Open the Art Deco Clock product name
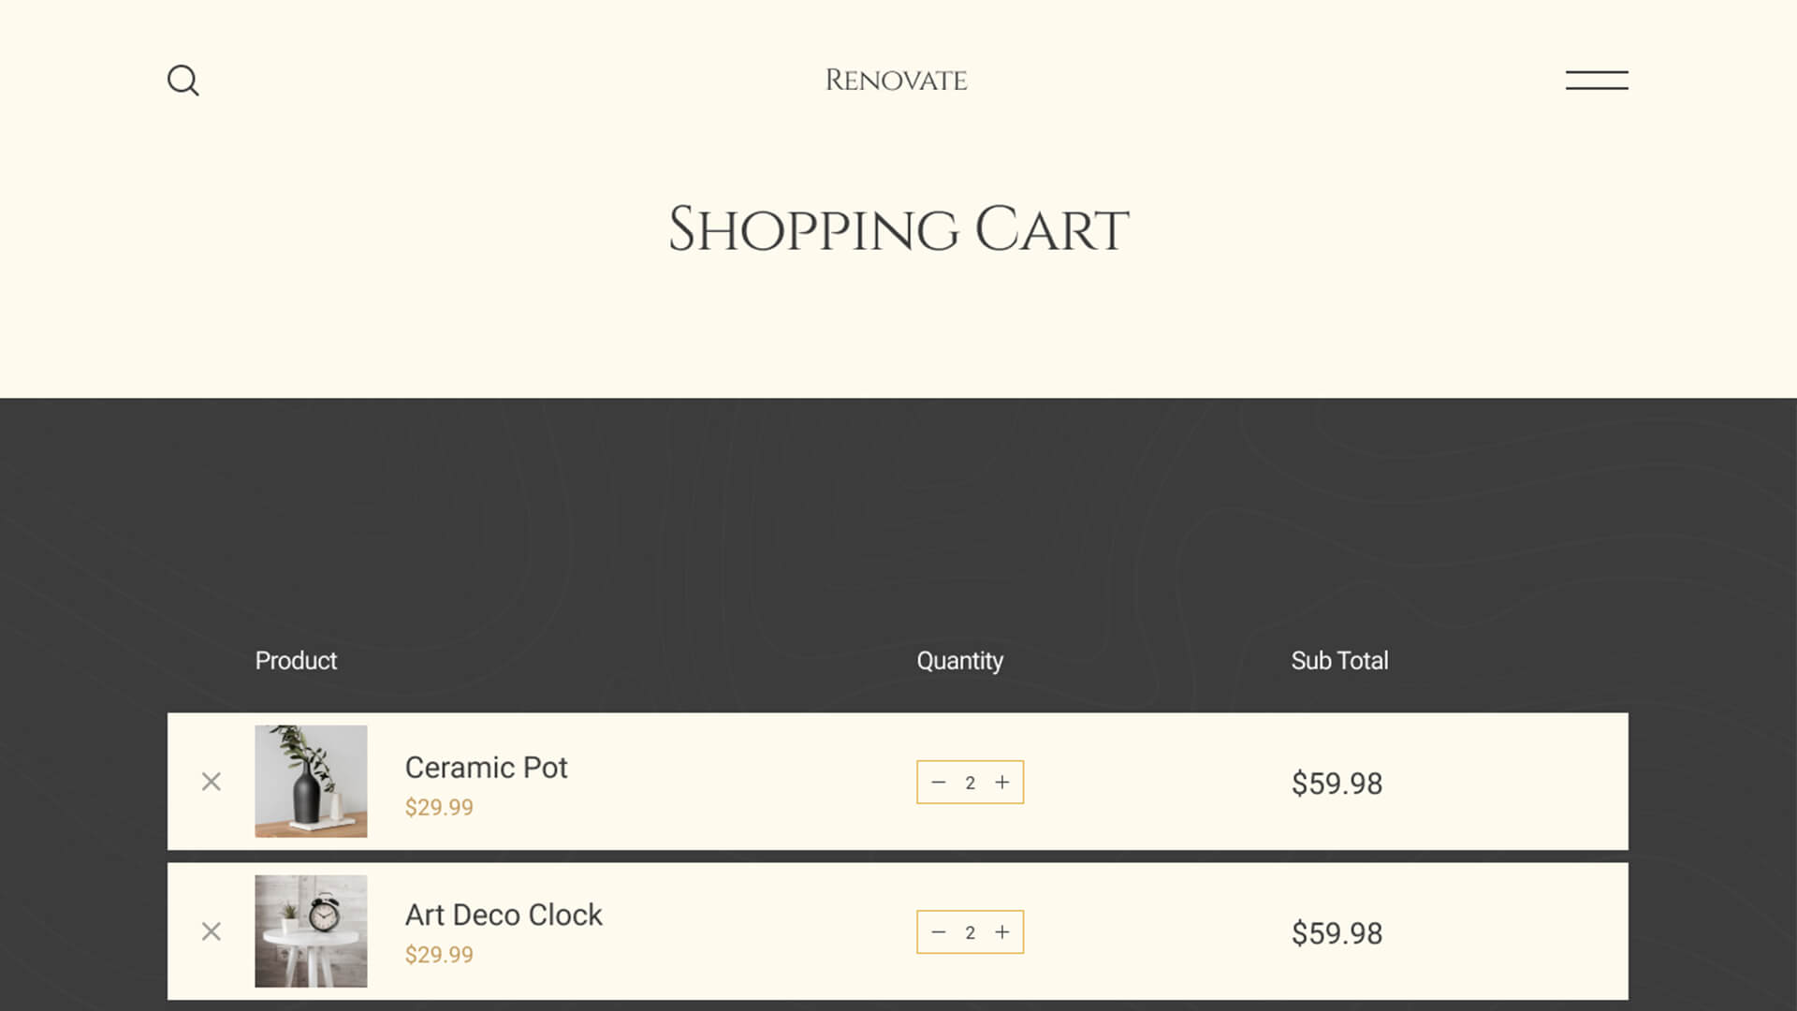The image size is (1797, 1011). click(504, 915)
